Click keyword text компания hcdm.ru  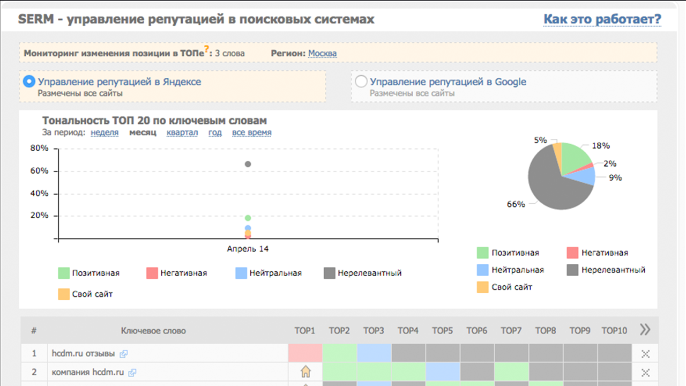88,372
